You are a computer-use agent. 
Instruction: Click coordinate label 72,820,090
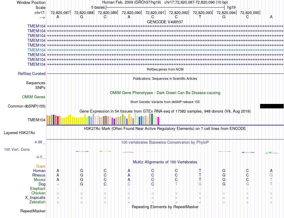(x=131, y=13)
